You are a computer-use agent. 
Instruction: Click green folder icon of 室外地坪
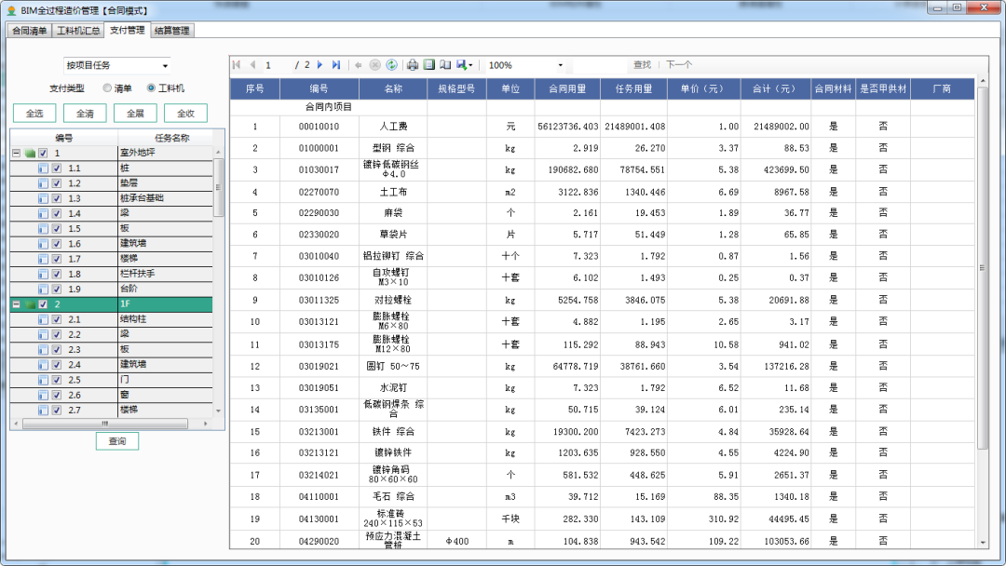click(x=31, y=154)
